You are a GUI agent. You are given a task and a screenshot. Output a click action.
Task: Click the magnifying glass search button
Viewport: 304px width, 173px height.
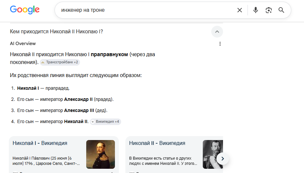click(x=281, y=10)
